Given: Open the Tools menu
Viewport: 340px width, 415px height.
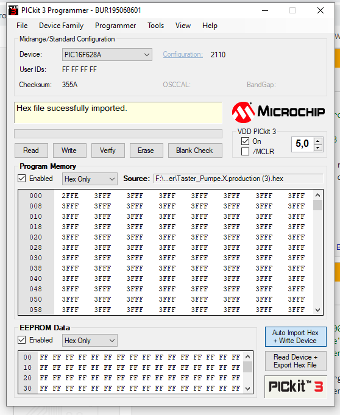Looking at the screenshot, I should tap(155, 26).
